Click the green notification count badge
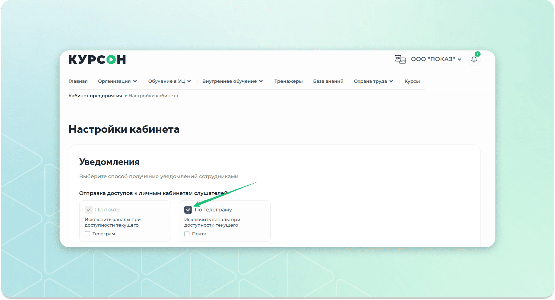The height and width of the screenshot is (300, 555). [x=477, y=54]
